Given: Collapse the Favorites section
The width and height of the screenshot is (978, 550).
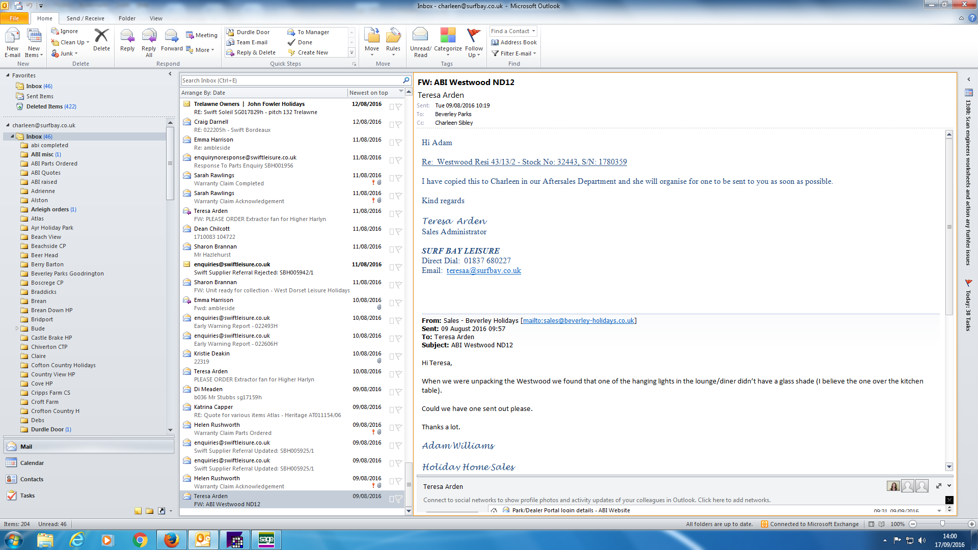Looking at the screenshot, I should (x=8, y=75).
